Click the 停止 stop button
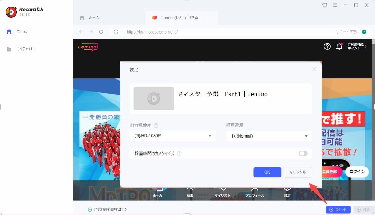 click(x=364, y=209)
